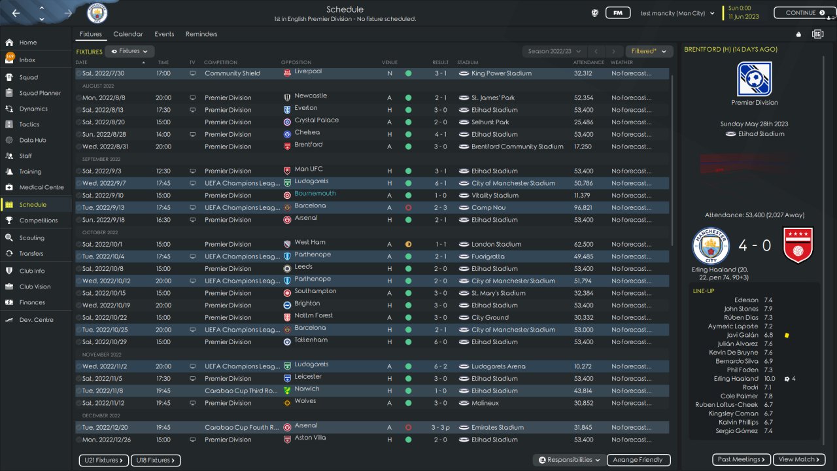This screenshot has height=471, width=837.
Task: Click Past Meetings button
Action: point(742,460)
